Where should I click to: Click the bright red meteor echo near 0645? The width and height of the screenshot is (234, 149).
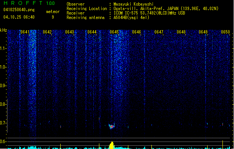click(112, 126)
